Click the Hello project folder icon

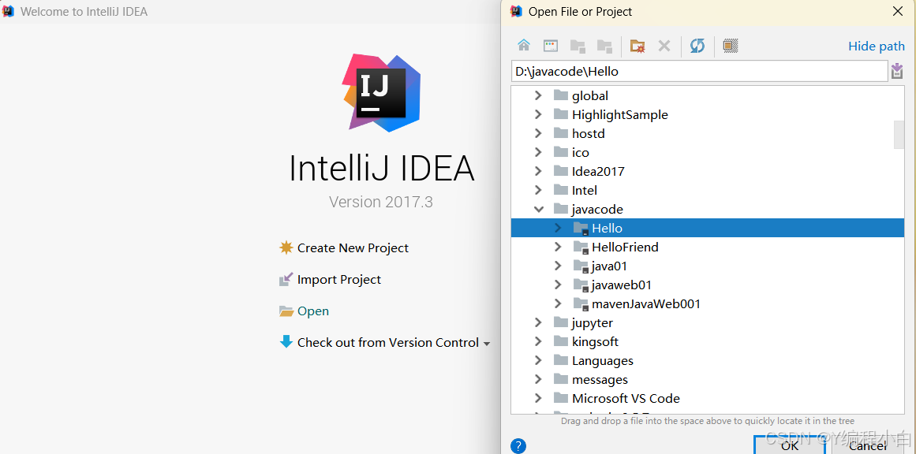click(581, 228)
